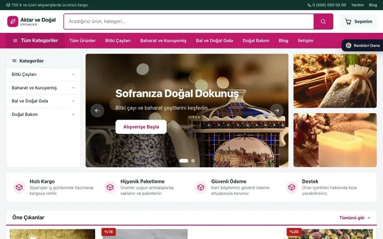
Task: Click the color wheel icon in Renkleri Dene
Action: point(348,45)
